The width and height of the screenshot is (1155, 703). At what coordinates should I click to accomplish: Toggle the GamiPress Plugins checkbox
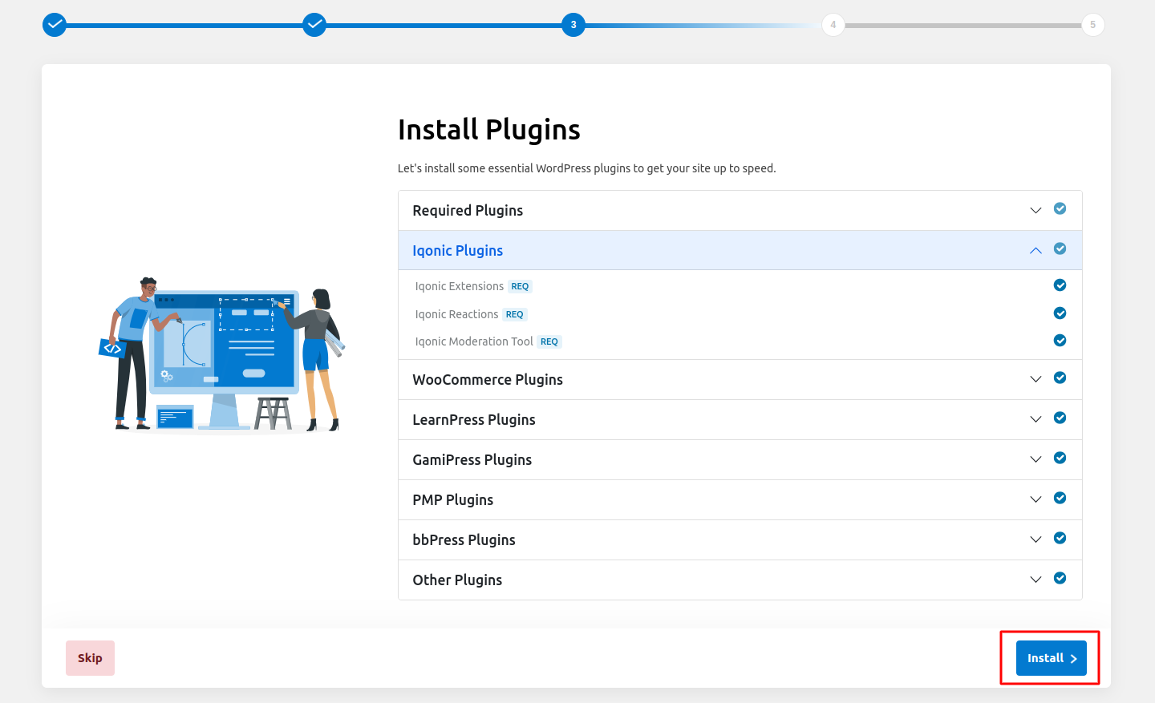click(x=1060, y=458)
